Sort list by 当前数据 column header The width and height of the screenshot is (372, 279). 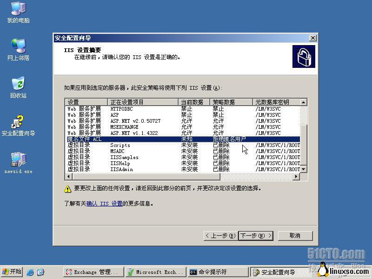point(193,102)
